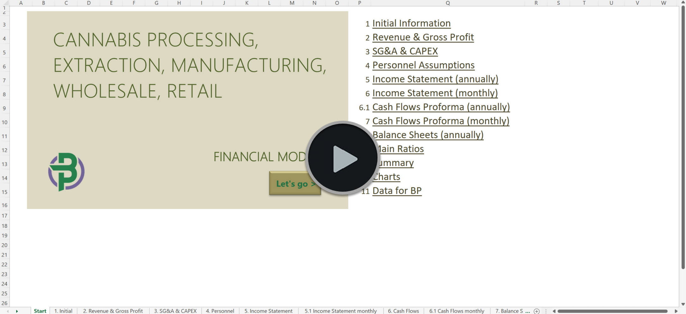Viewport: 686px width, 314px height.
Task: Select row 16 header
Action: pos(4,205)
